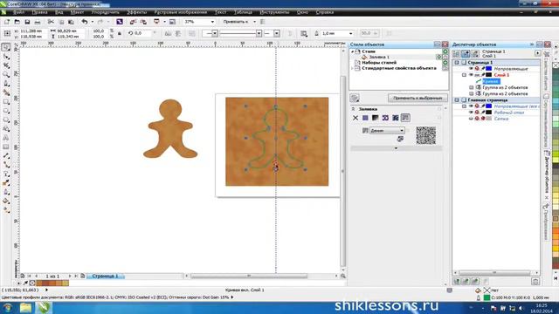559x314 pixels.
Task: Choose Fountain fill type
Action: point(375,118)
